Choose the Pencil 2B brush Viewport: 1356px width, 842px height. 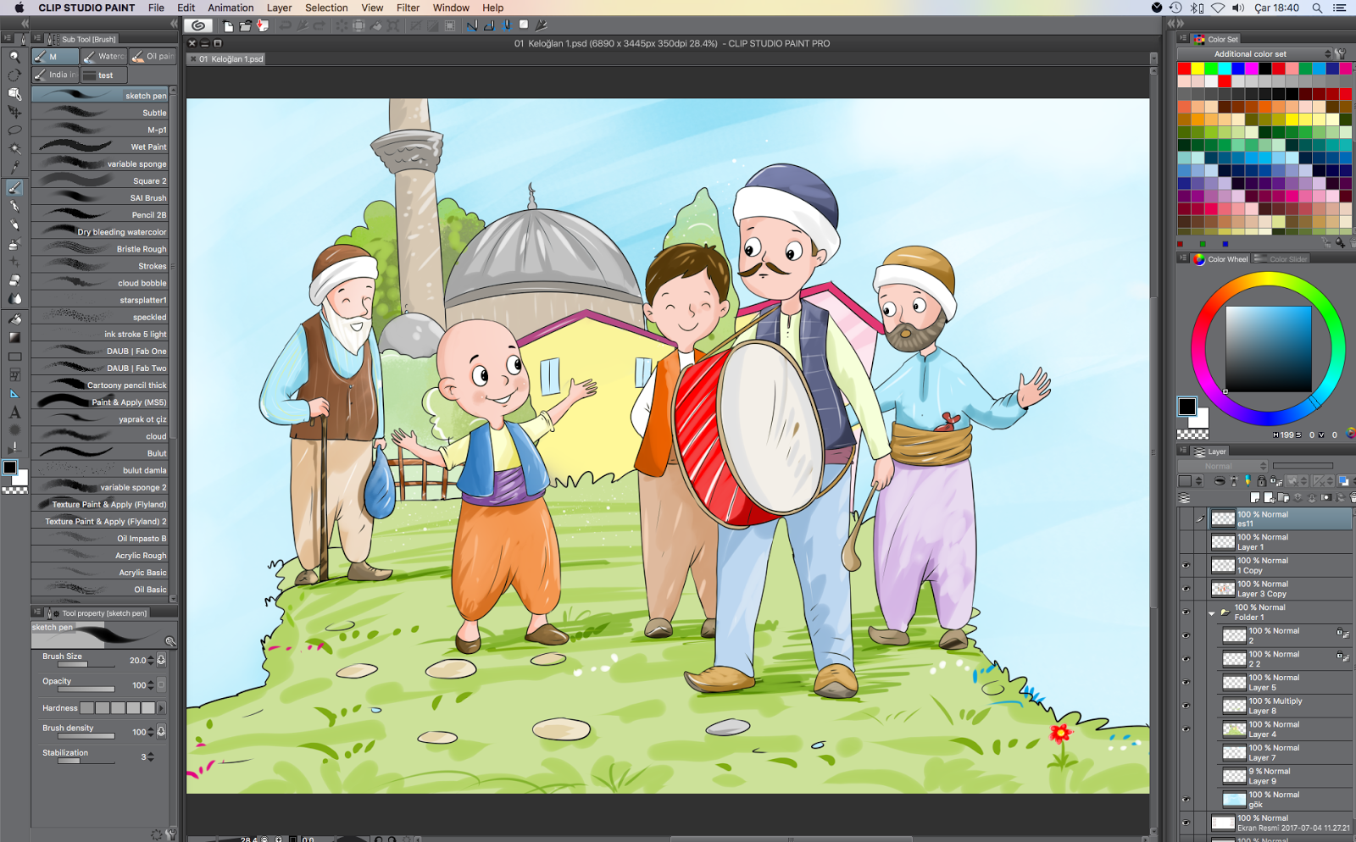point(100,214)
